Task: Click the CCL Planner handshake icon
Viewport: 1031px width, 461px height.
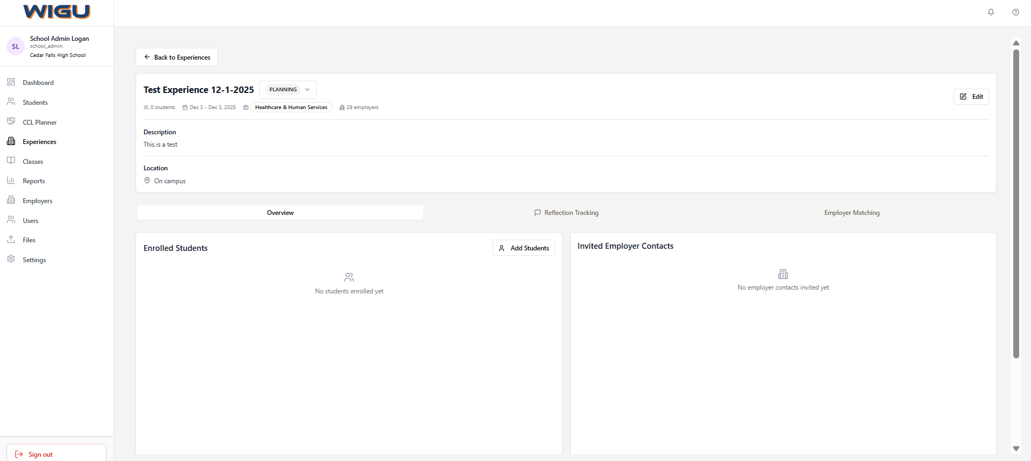Action: point(11,122)
